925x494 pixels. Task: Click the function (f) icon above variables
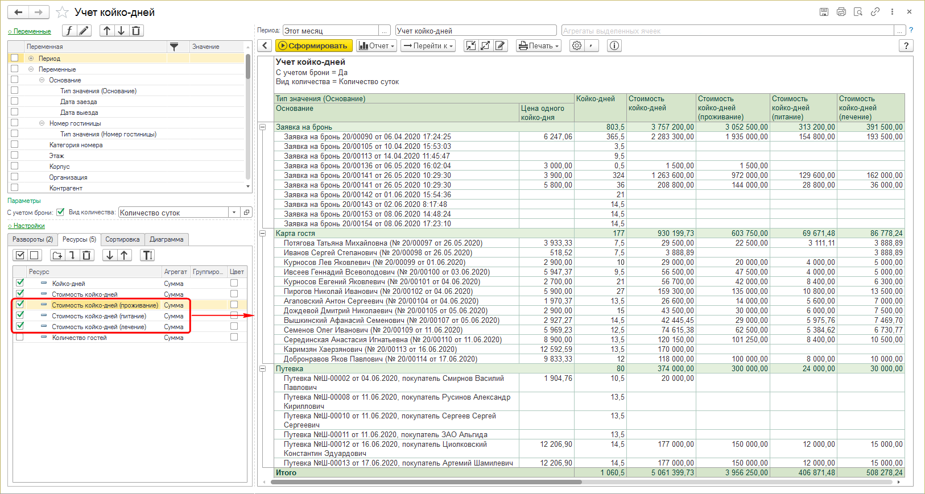[69, 31]
